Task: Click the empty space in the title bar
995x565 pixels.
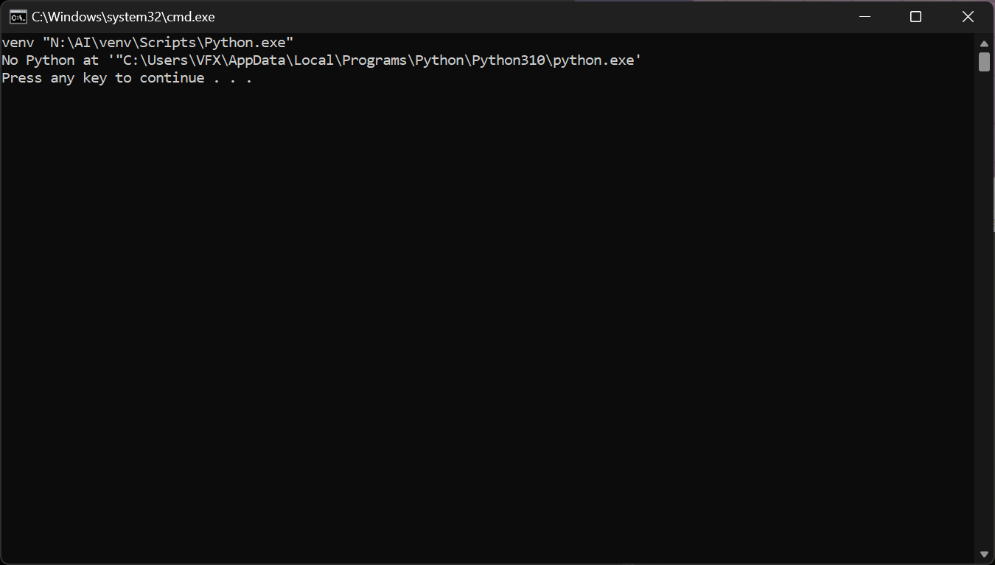Action: (x=516, y=16)
